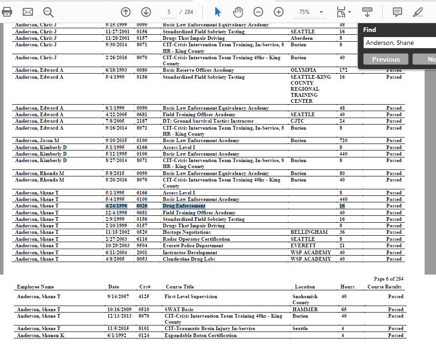Viewport: 436px width, 363px height.
Task: Zoom out with the minus button
Action: pos(258,12)
